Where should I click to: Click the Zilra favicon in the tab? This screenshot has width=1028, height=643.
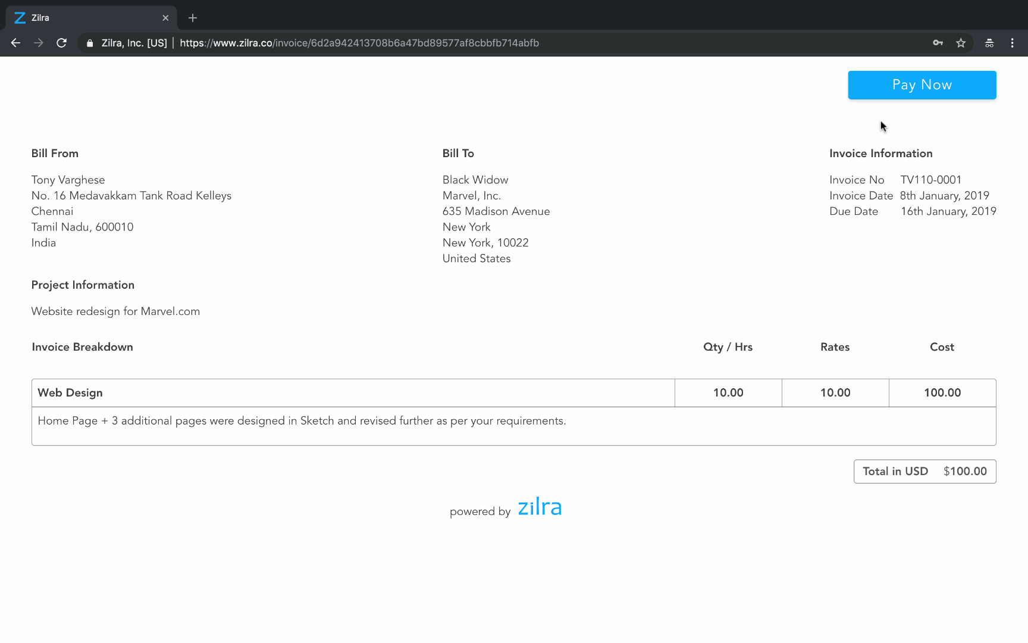(x=20, y=18)
